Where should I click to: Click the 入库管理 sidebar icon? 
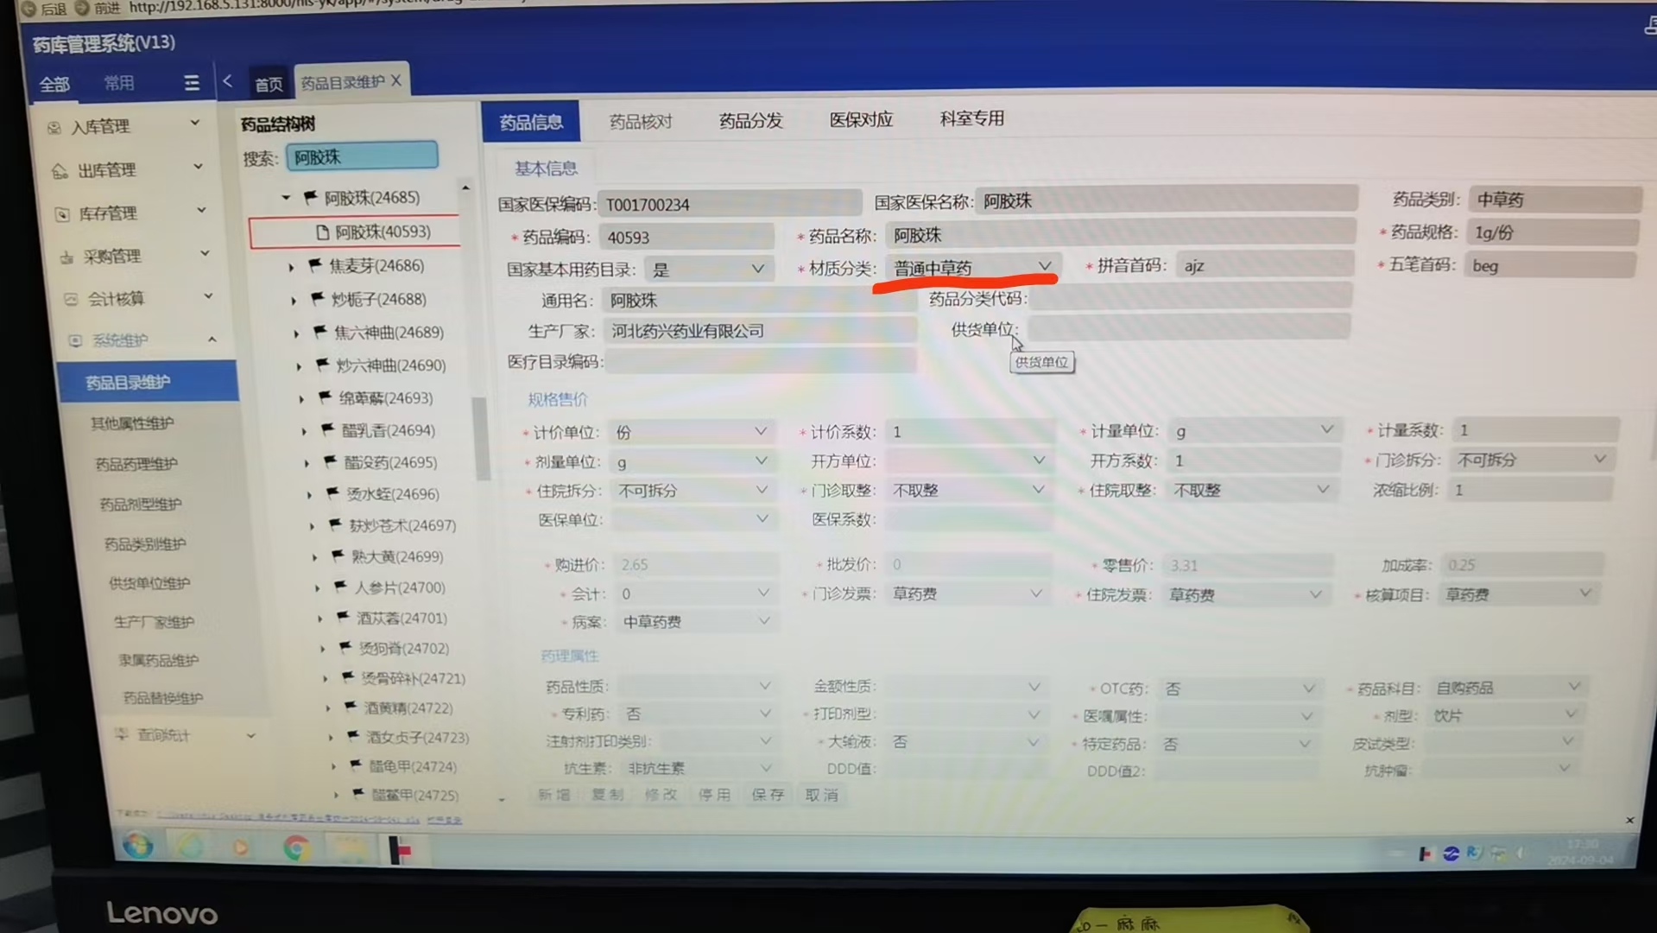coord(54,128)
